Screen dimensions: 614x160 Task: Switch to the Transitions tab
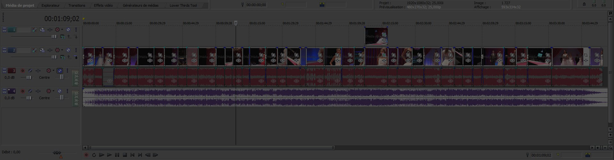pyautogui.click(x=77, y=5)
